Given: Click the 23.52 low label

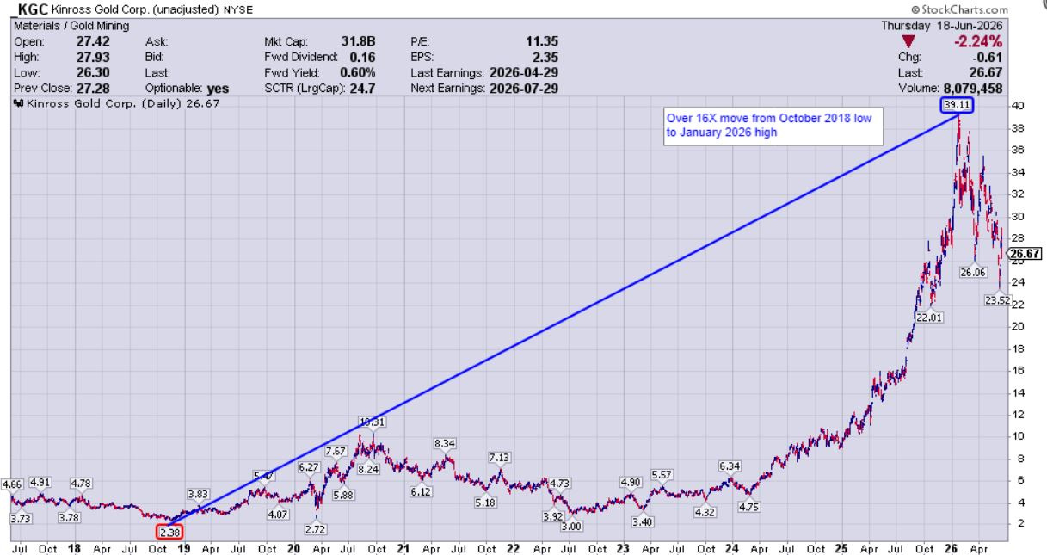Looking at the screenshot, I should pos(998,300).
